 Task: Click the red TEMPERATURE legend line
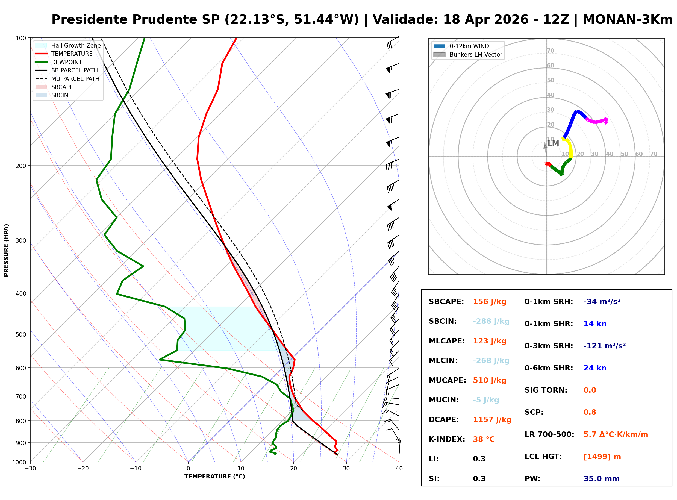[x=41, y=54]
